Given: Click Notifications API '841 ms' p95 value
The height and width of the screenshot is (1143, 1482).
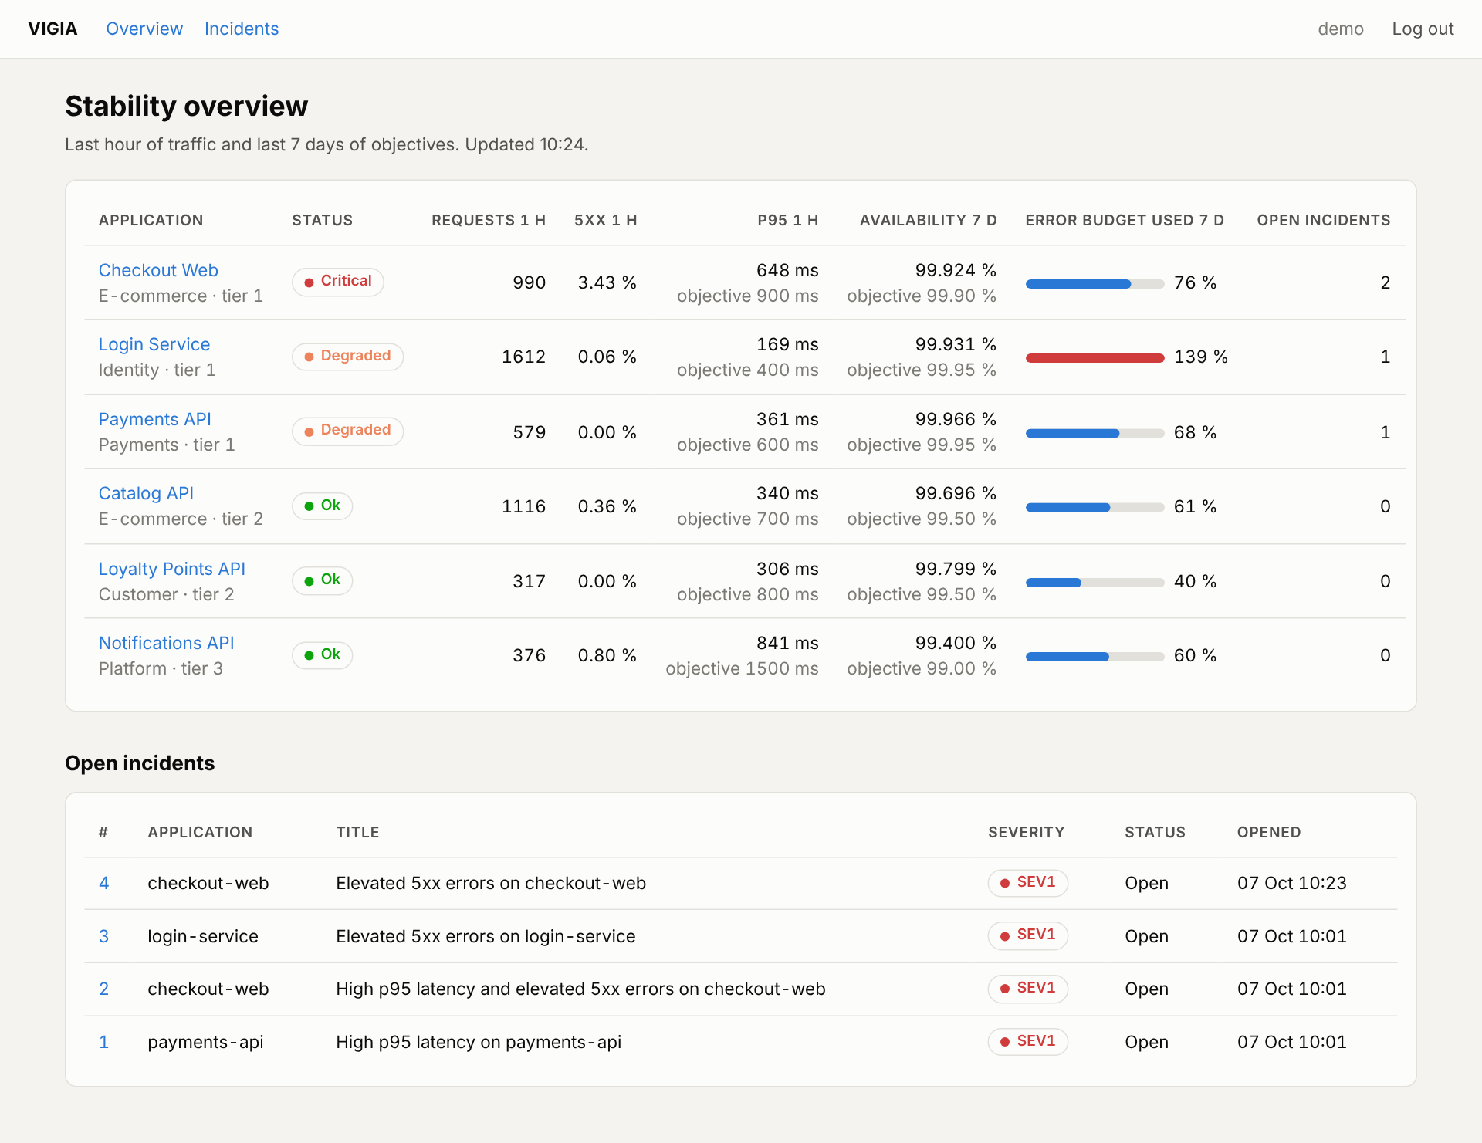Looking at the screenshot, I should click(787, 643).
